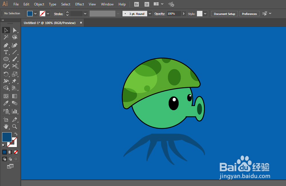Image resolution: width=286 pixels, height=186 pixels.
Task: Switch to the Untitled-1 document tab
Action: tap(50, 23)
